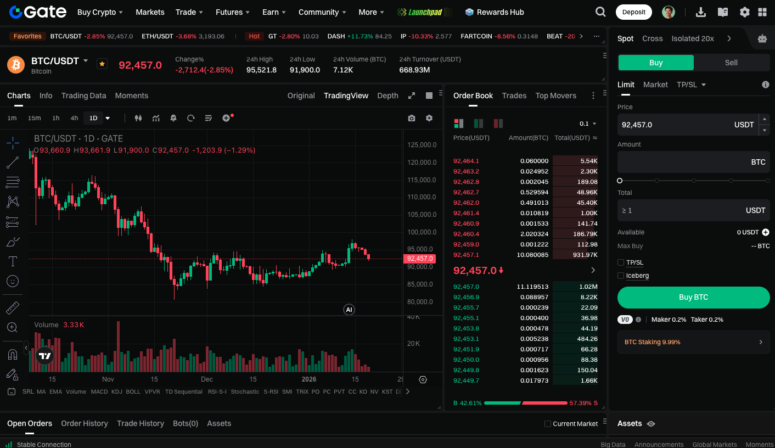
Task: Check the Current Market filter
Action: coord(547,424)
